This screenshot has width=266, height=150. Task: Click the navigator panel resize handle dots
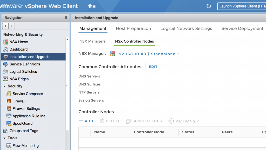coord(67,86)
